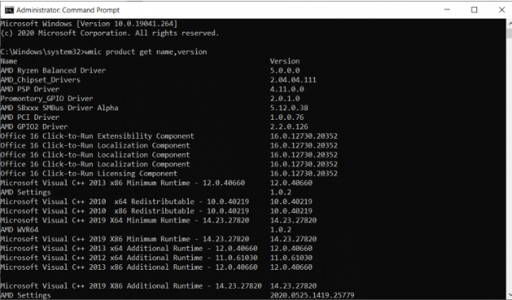Click the 'AMD Ryzen Balanced Driver' row
The height and width of the screenshot is (300, 512).
[x=53, y=71]
